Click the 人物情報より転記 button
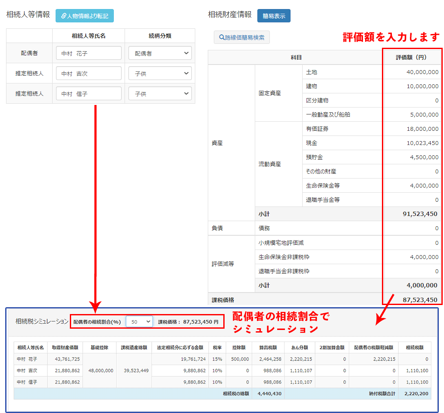 (x=84, y=16)
